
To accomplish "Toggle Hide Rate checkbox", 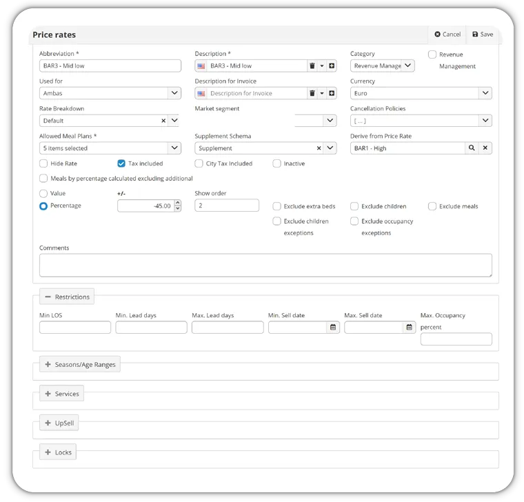I will coord(43,163).
